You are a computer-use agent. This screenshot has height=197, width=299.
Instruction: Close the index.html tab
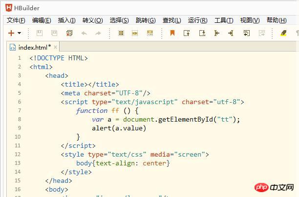(55, 47)
